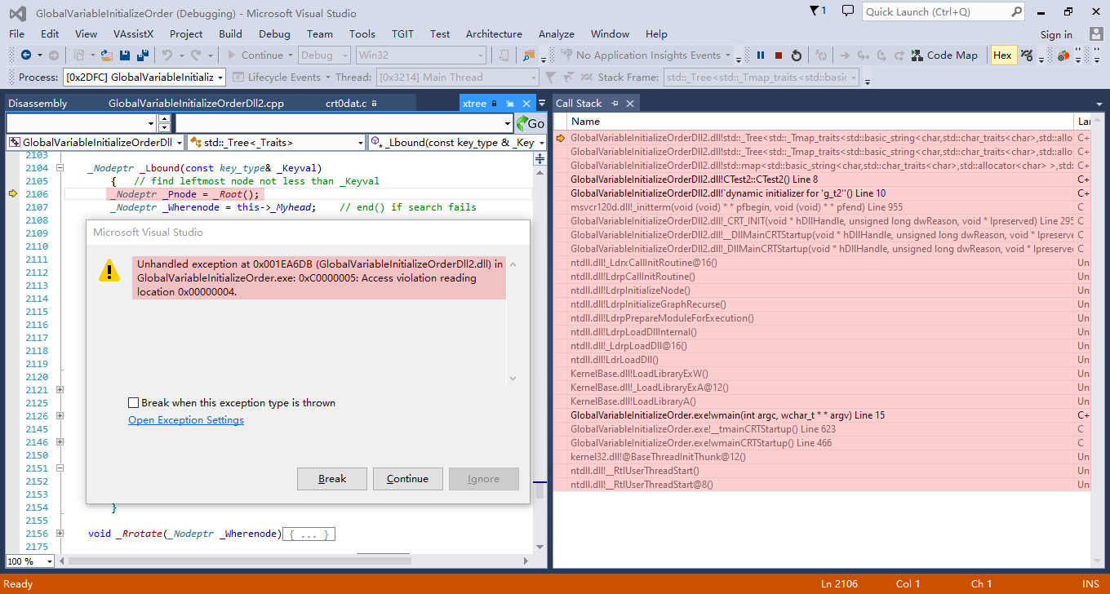Expand collapsed code region at line 2151

point(60,468)
